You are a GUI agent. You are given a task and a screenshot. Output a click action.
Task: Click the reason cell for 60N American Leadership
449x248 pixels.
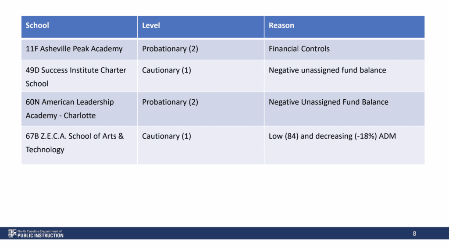point(328,102)
